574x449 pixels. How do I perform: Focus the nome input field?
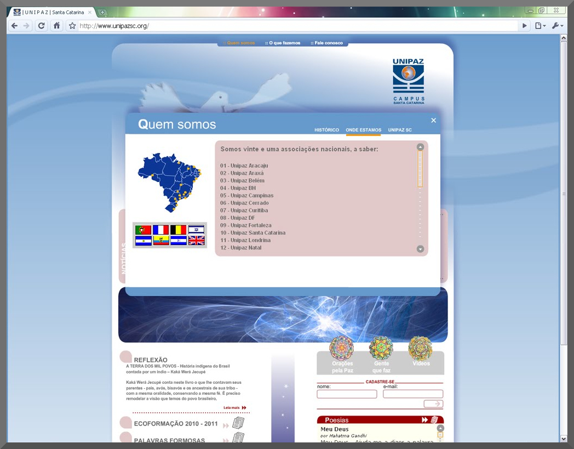point(347,394)
